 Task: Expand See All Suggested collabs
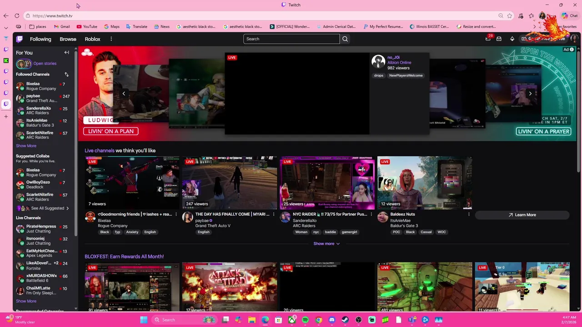point(43,208)
